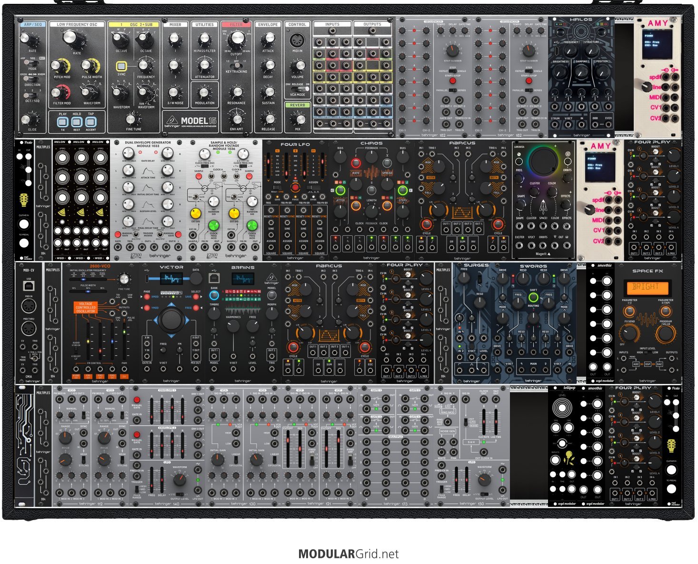698x564 pixels.
Task: Click the central joystick on Victor
Action: click(x=171, y=320)
